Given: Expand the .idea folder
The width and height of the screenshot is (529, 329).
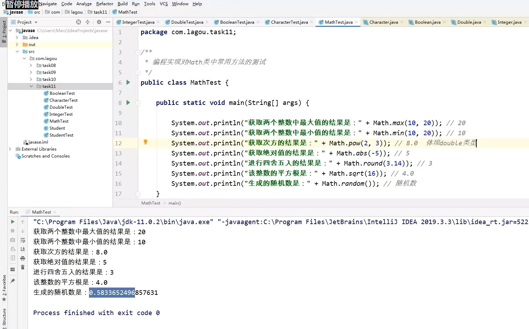Looking at the screenshot, I should point(17,37).
